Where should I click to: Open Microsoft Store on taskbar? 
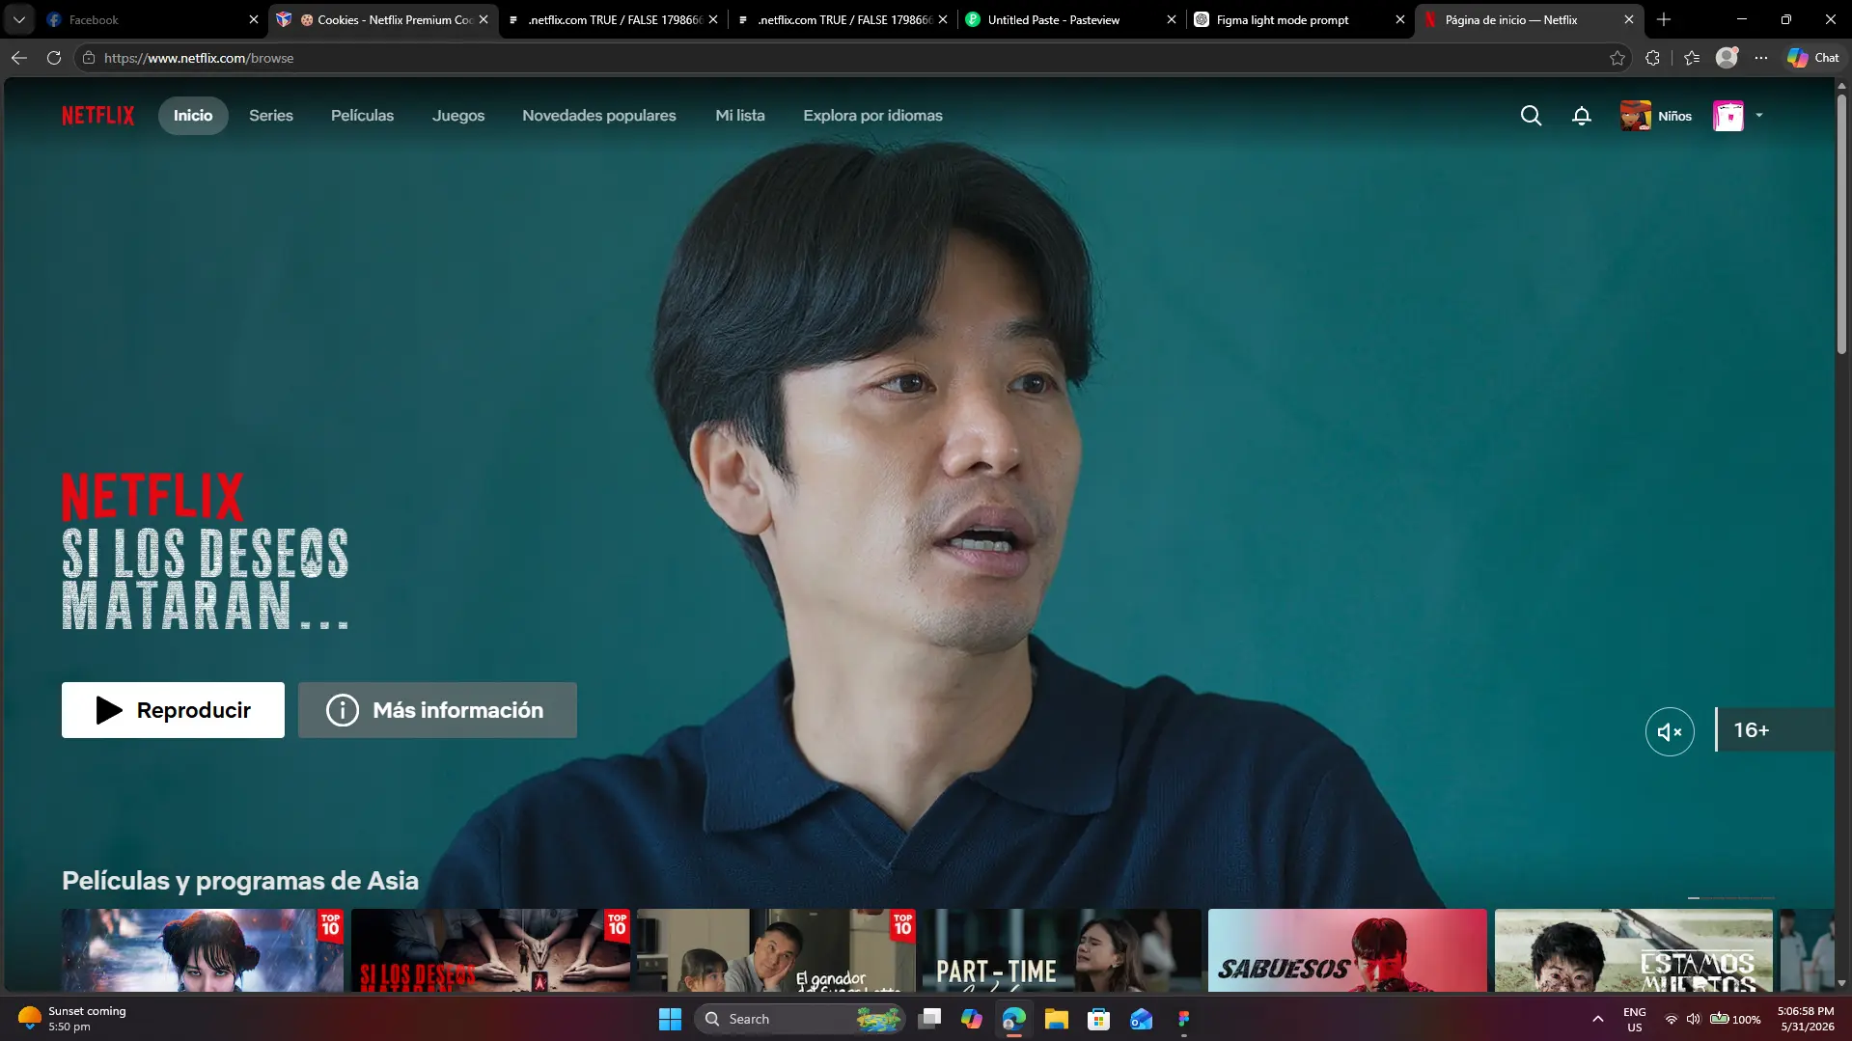point(1099,1019)
